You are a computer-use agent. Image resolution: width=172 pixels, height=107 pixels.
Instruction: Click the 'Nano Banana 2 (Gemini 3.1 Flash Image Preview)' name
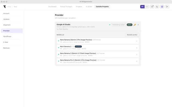[78, 53]
